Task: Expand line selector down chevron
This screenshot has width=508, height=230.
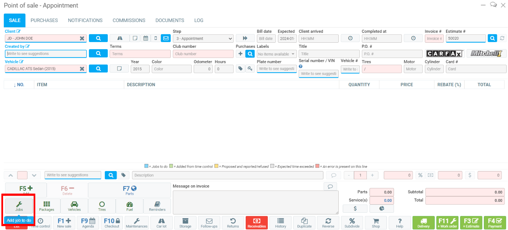Action: (x=34, y=175)
